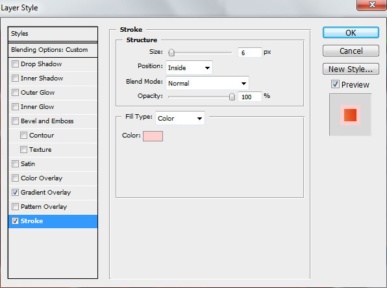Screen dimensions: 387x288
Task: Open the Position dropdown showing Inside
Action: (x=189, y=67)
